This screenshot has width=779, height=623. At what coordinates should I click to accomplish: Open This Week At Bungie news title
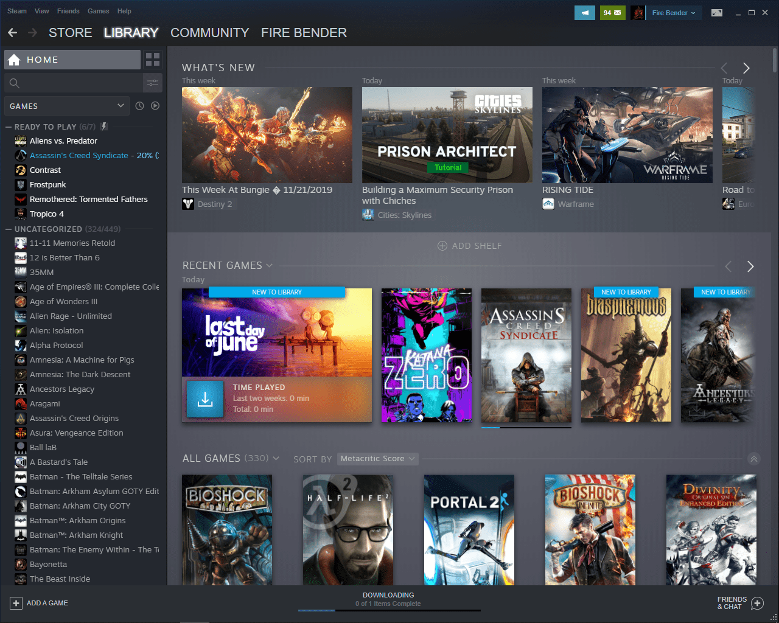coord(257,190)
